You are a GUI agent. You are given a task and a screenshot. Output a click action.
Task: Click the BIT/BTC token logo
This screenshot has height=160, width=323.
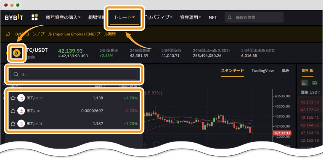tap(21, 111)
